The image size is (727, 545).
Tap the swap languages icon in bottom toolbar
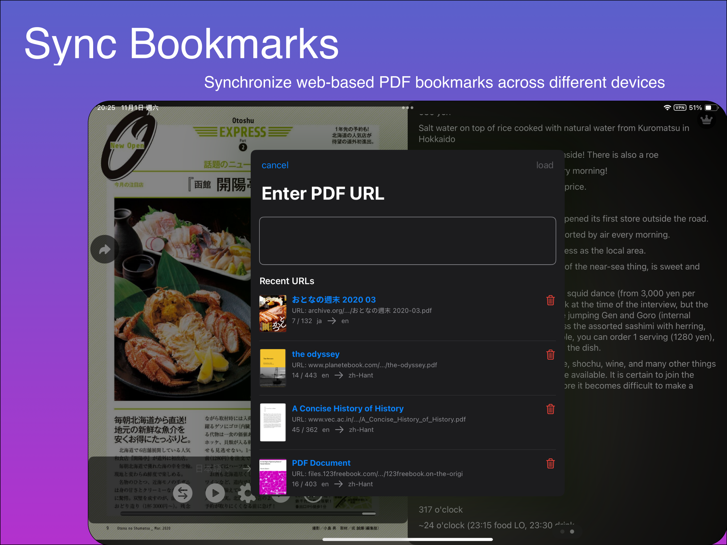[x=183, y=493]
